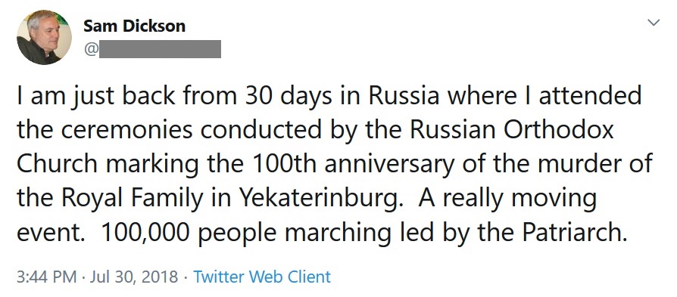
Task: Open the Twitter Web Client source link
Action: pyautogui.click(x=262, y=277)
